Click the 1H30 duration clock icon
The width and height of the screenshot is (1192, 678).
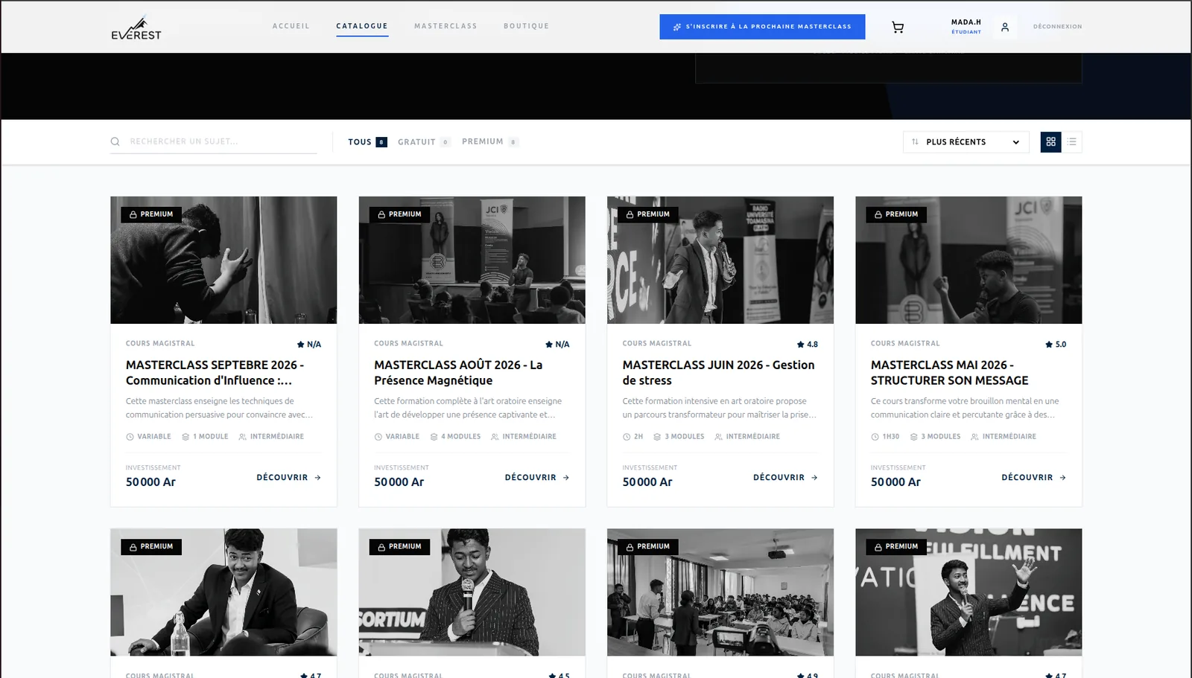[875, 437]
